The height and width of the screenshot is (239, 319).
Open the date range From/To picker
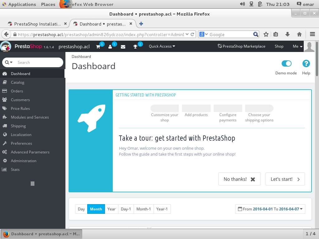coord(270,209)
